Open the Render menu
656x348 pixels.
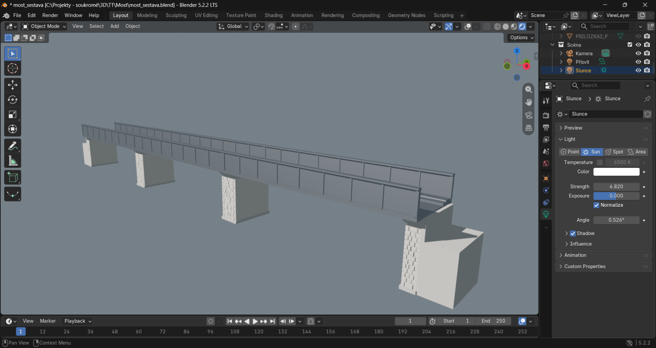coord(50,15)
